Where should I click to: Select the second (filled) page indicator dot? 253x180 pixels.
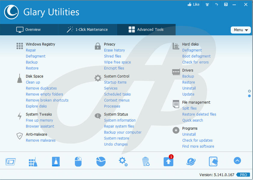249,96
